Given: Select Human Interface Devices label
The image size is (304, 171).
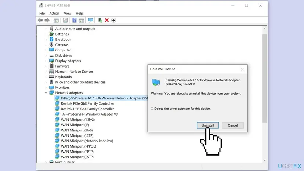Looking at the screenshot, I should 74,71.
